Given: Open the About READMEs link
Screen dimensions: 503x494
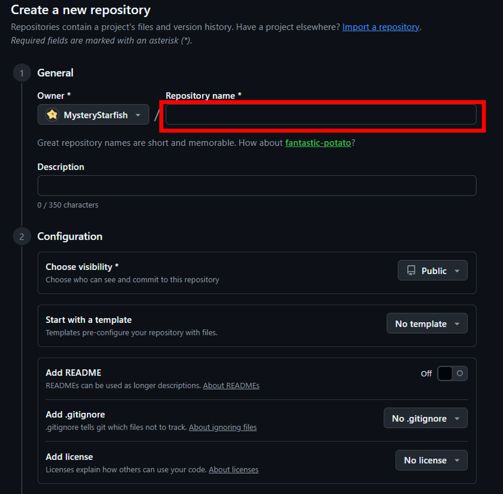Looking at the screenshot, I should (231, 386).
